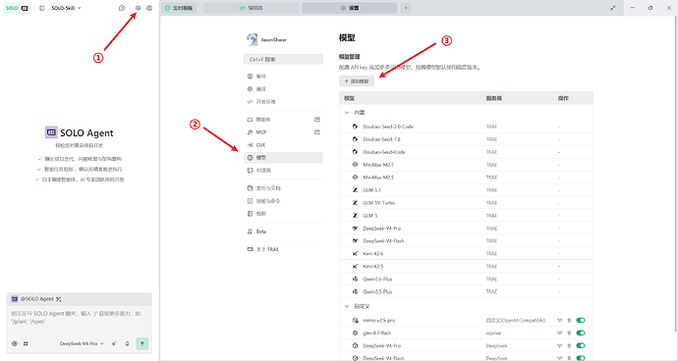Delete the custom DeepSeek-V4-Pro model
This screenshot has width=678, height=361.
coord(569,346)
